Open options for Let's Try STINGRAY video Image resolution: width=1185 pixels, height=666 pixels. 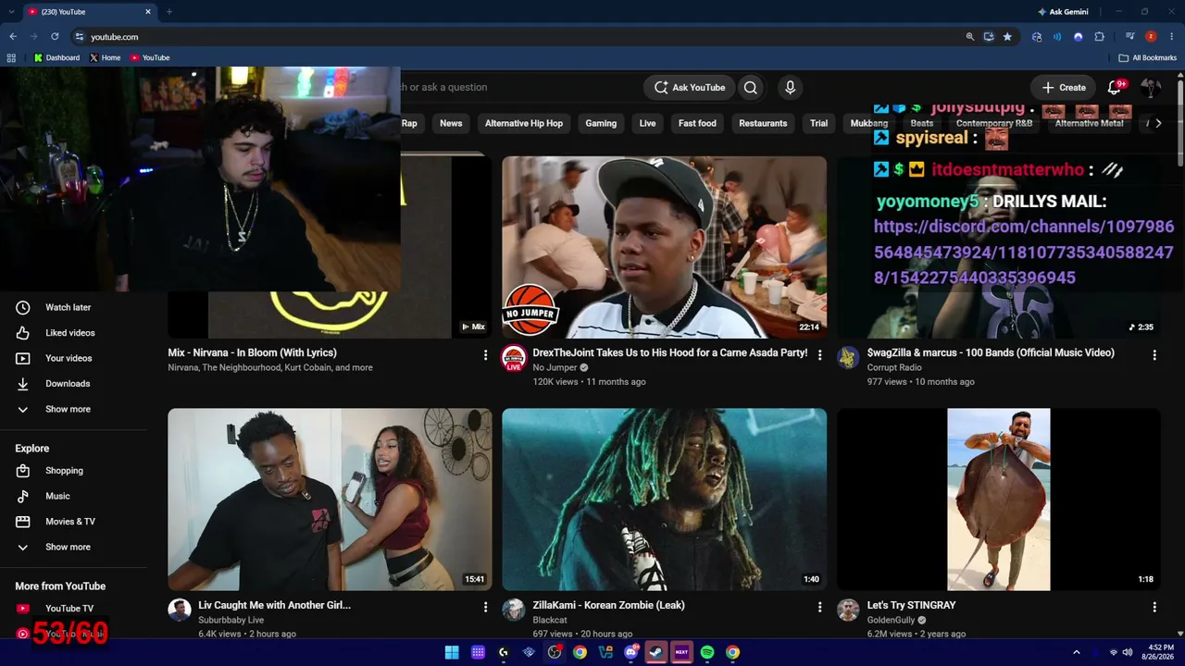click(x=1154, y=607)
